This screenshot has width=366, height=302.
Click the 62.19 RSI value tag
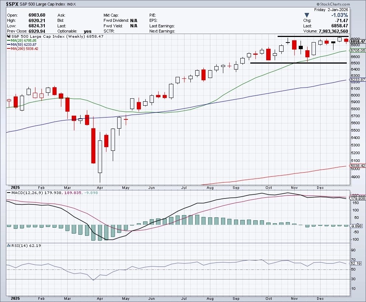(x=356, y=263)
